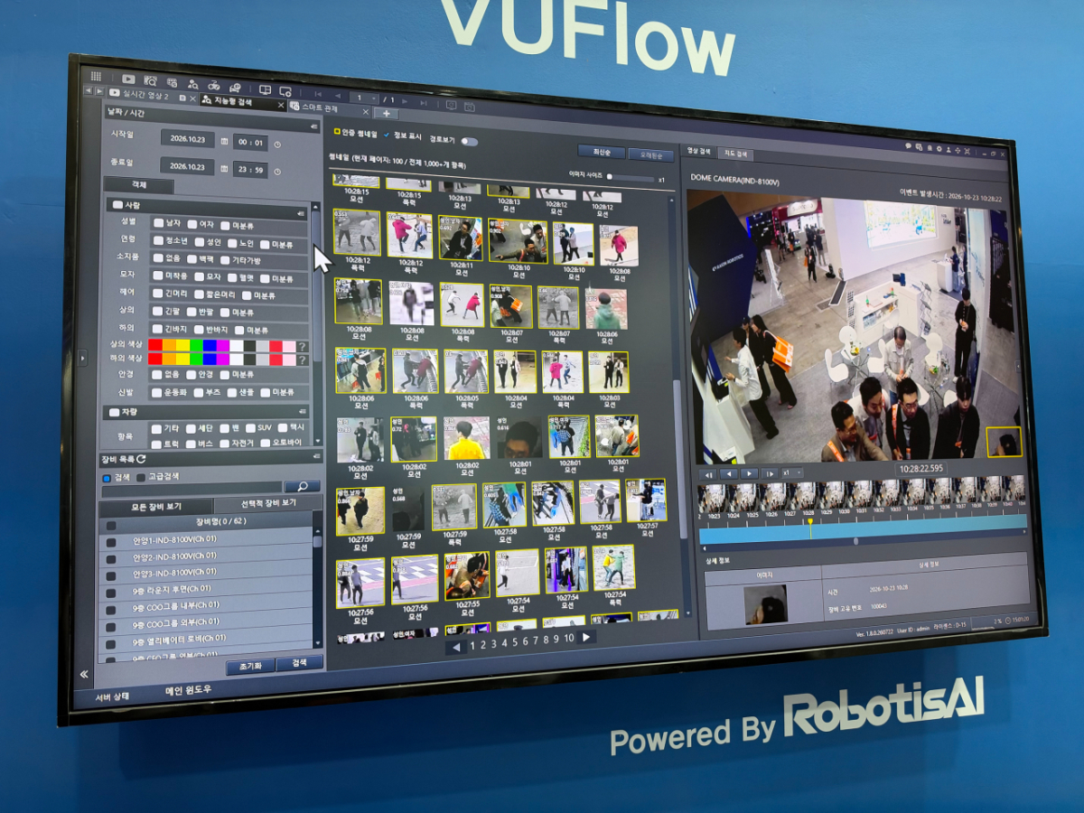Click the upper-clothing color help question mark
This screenshot has width=1084, height=813.
pos(303,347)
